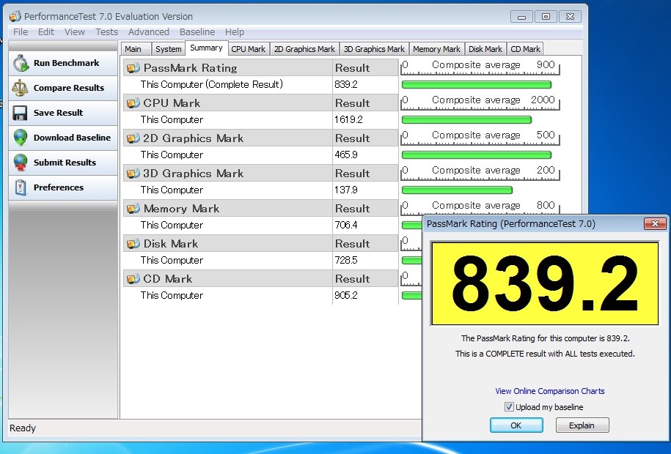Switch to the CD Mark tab
This screenshot has height=454, width=671.
point(525,49)
